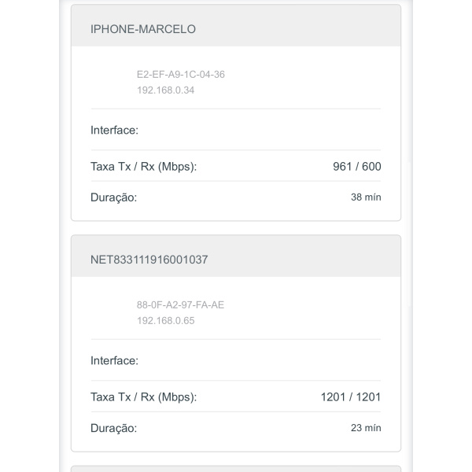The width and height of the screenshot is (472, 472).
Task: Click Taxa Tx / Rx label for IPHONE-MARCELO
Action: click(144, 167)
